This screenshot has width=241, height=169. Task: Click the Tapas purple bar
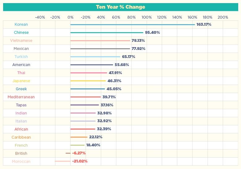point(84,105)
